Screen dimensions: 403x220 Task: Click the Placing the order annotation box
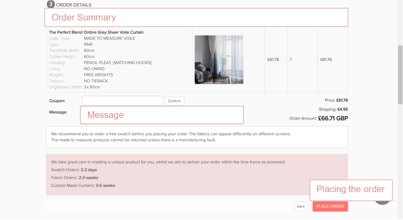[351, 189]
